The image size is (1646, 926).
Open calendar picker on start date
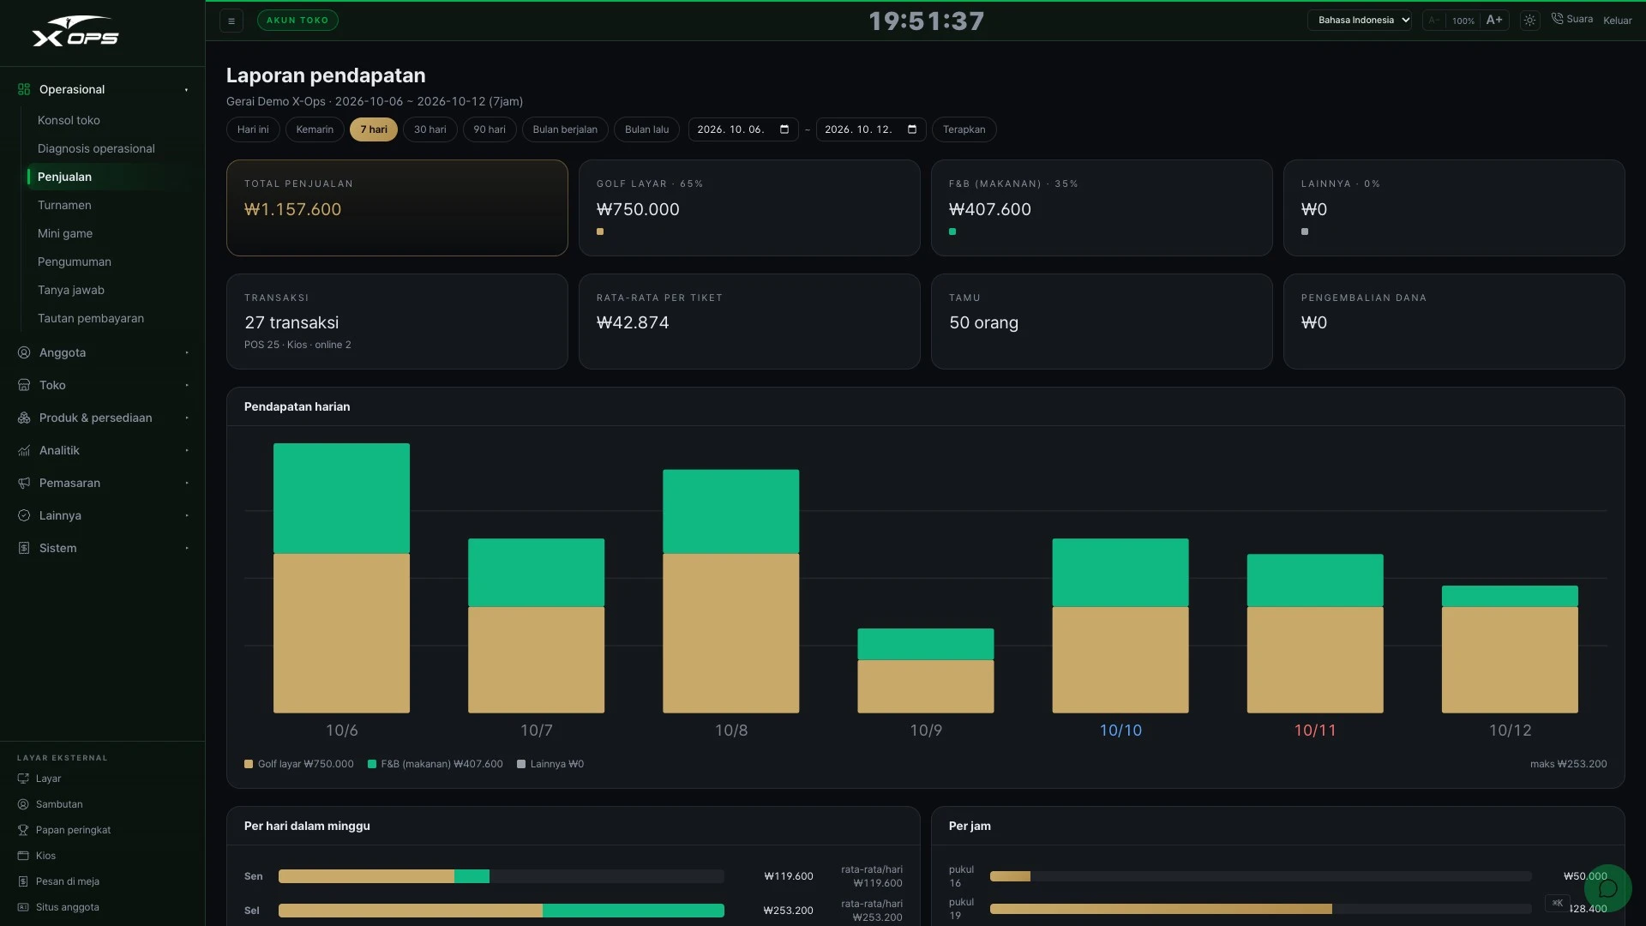784,129
